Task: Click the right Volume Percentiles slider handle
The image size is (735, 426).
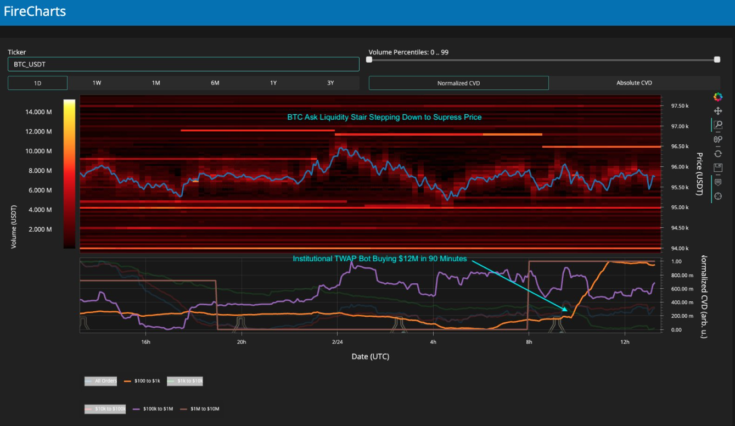Action: click(717, 60)
